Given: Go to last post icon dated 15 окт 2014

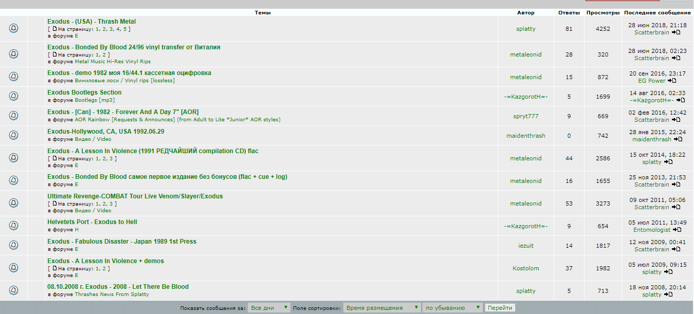Looking at the screenshot, I should click(668, 162).
